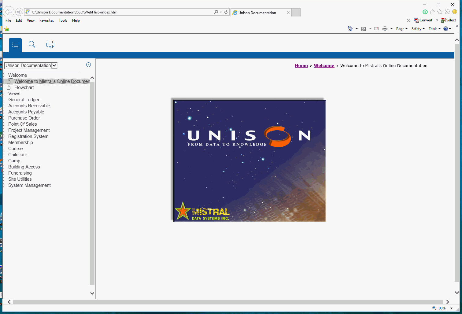462x314 pixels.
Task: Expand Accounts Payable in contents
Action: coord(26,112)
